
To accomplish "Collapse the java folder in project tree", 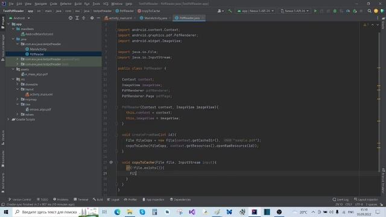I will (13, 39).
